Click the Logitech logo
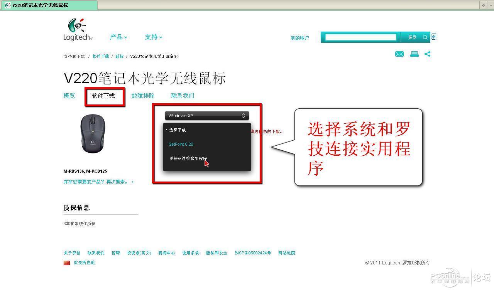Image resolution: width=494 pixels, height=291 pixels. coord(78,29)
